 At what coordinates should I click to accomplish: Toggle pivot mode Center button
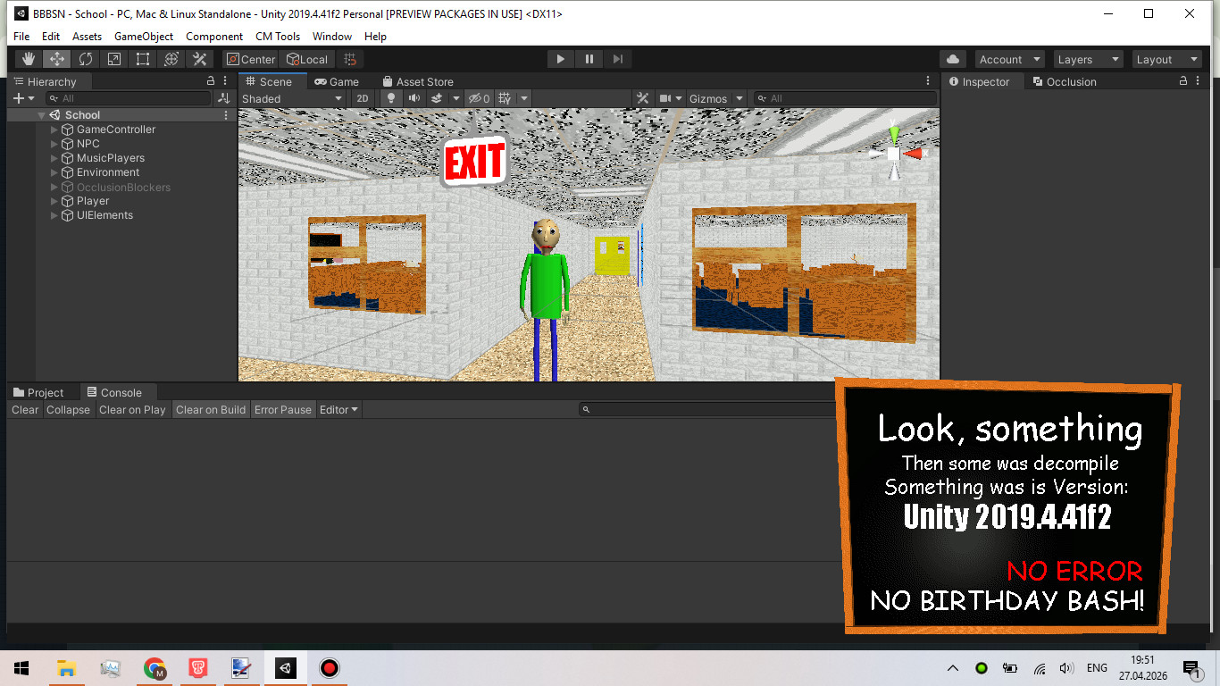click(251, 59)
